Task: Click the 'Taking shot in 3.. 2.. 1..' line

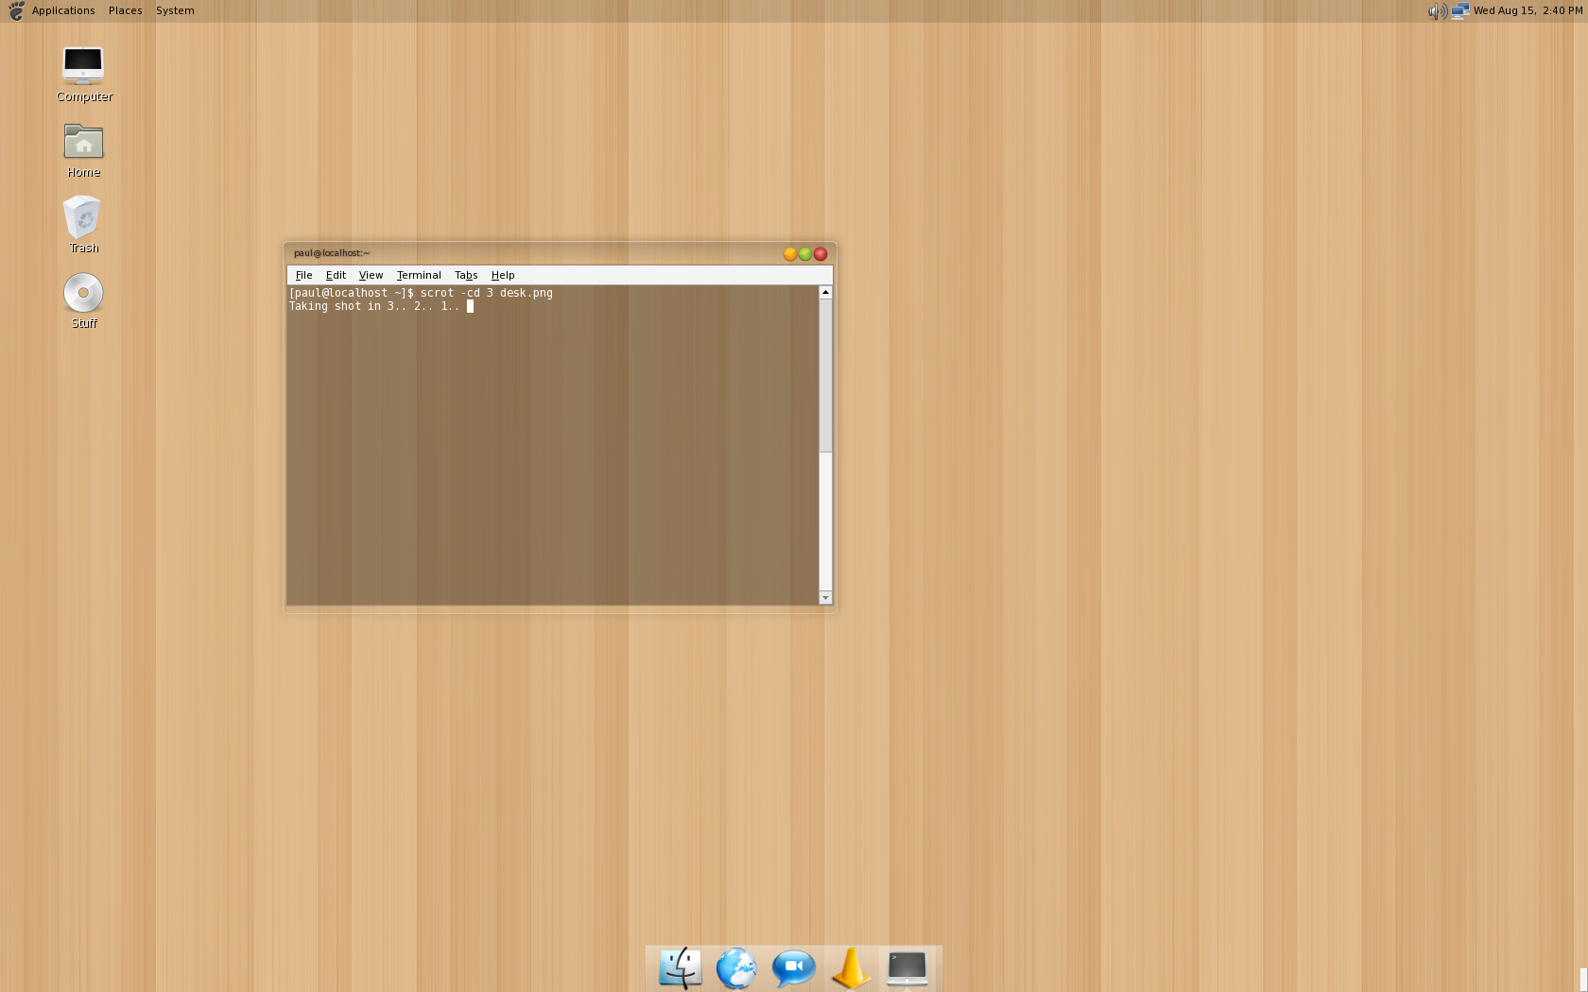Action: 374,306
